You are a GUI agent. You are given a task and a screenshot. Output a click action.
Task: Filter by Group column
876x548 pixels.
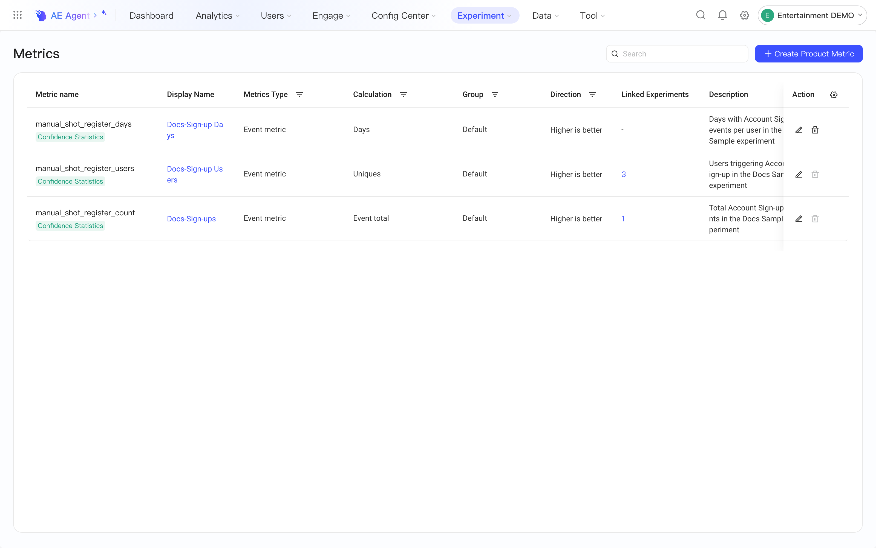point(495,95)
